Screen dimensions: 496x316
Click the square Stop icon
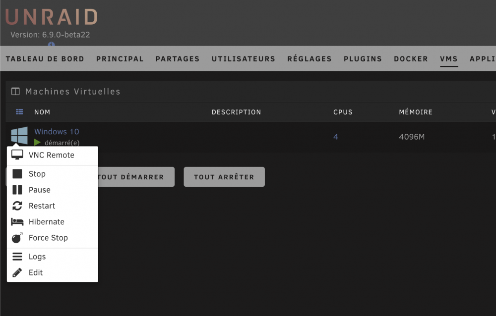[x=17, y=174]
